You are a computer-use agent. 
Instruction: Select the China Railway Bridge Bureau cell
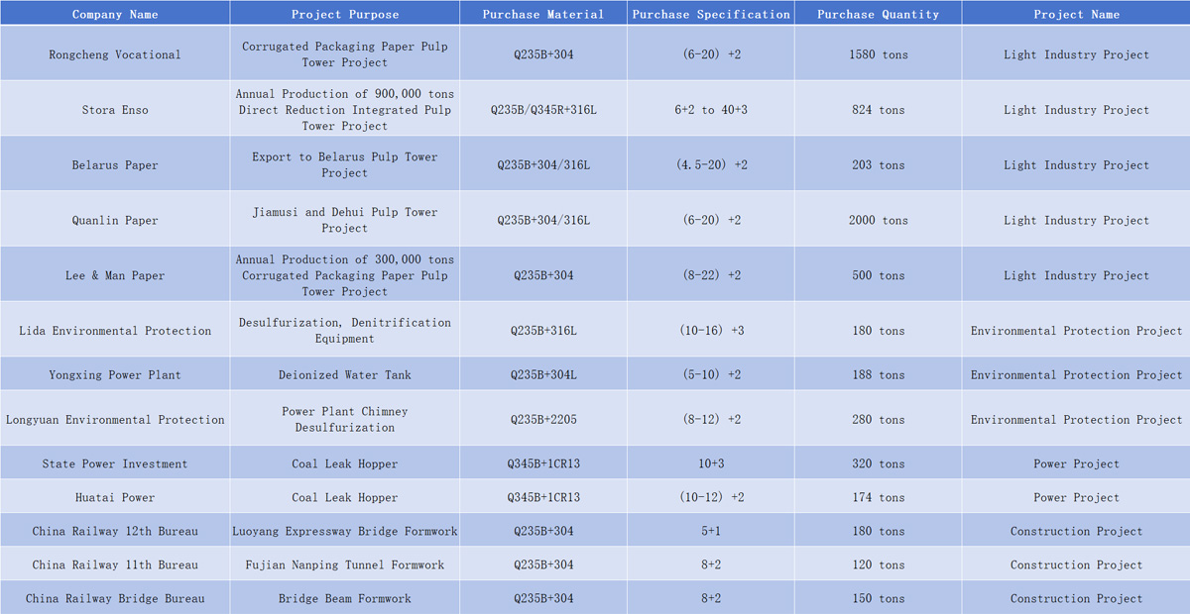click(x=115, y=598)
